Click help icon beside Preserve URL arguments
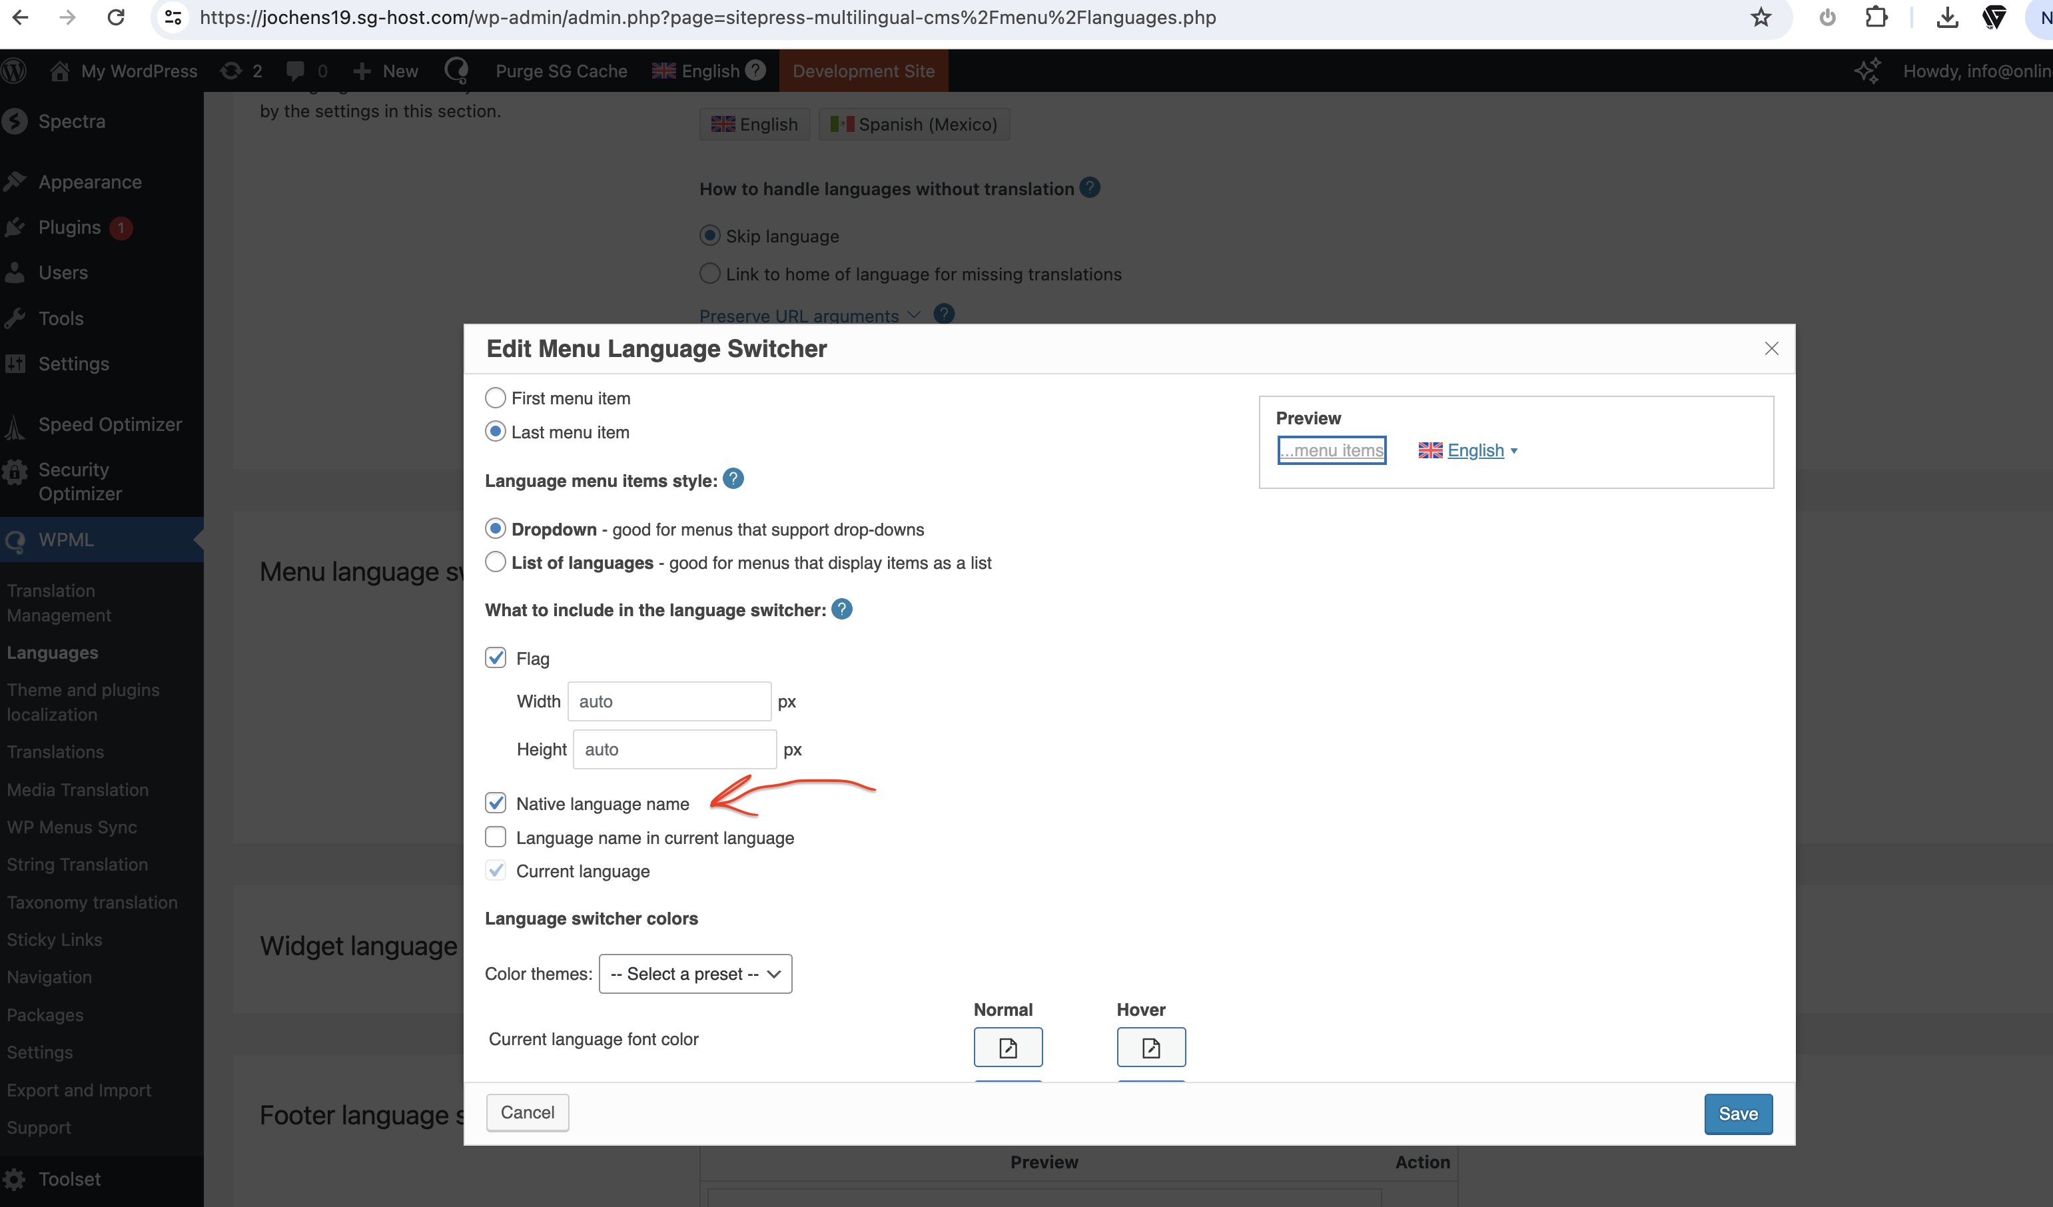Image resolution: width=2053 pixels, height=1207 pixels. tap(944, 314)
